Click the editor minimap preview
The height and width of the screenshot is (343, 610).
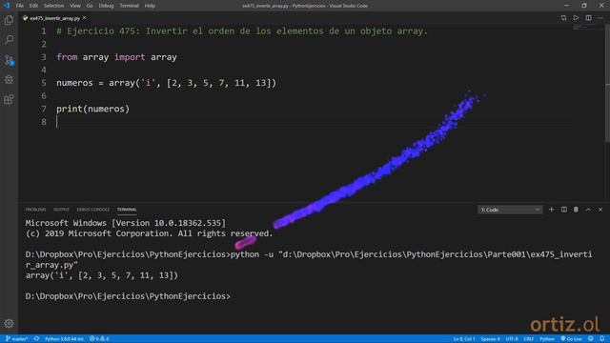pyautogui.click(x=588, y=28)
